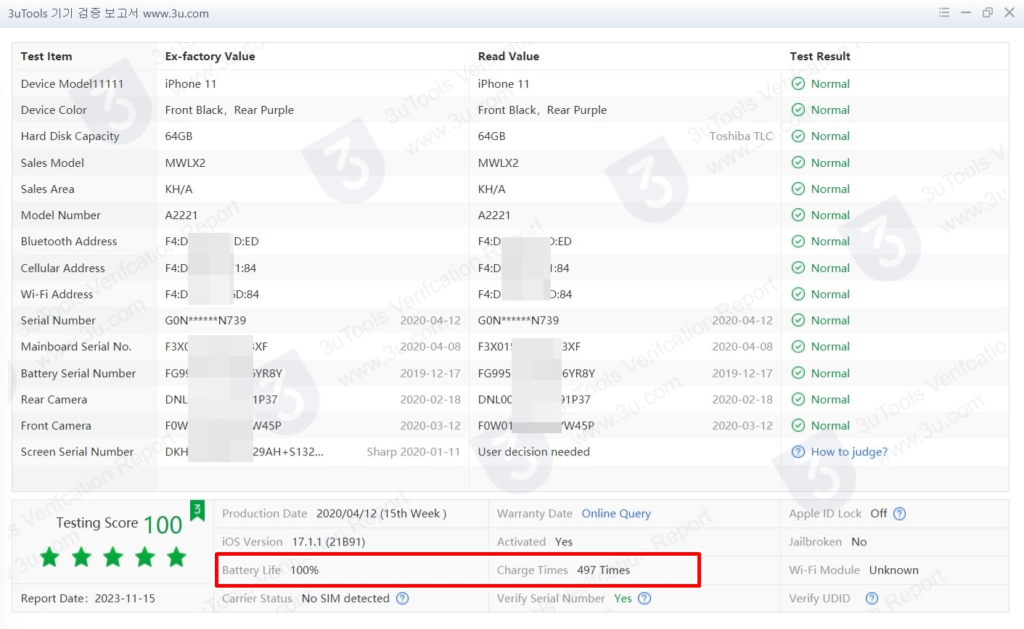
Task: Click the No SIM detected carrier status
Action: (345, 599)
